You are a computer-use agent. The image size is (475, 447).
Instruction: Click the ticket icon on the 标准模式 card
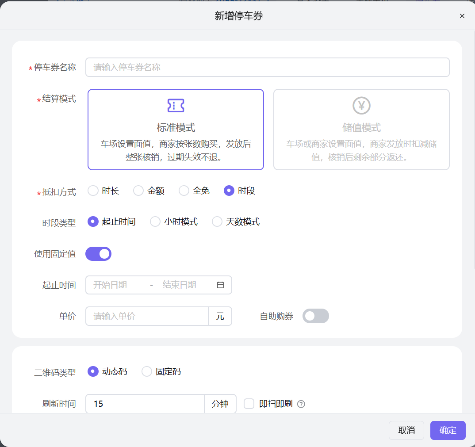point(175,106)
